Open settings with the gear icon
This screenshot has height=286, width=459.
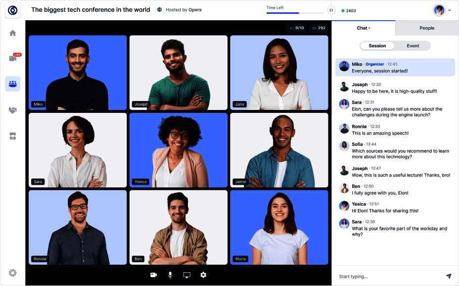[x=203, y=275]
